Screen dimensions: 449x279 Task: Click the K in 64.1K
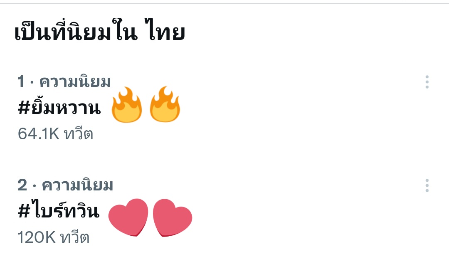coord(54,134)
